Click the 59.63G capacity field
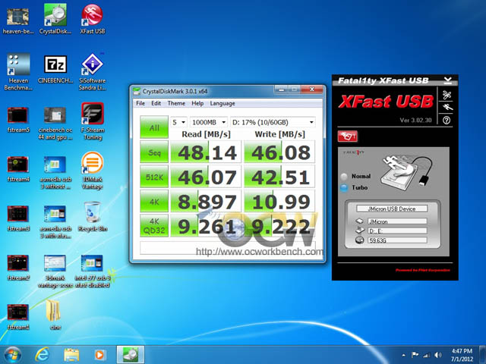This screenshot has height=364, width=486. [x=397, y=240]
